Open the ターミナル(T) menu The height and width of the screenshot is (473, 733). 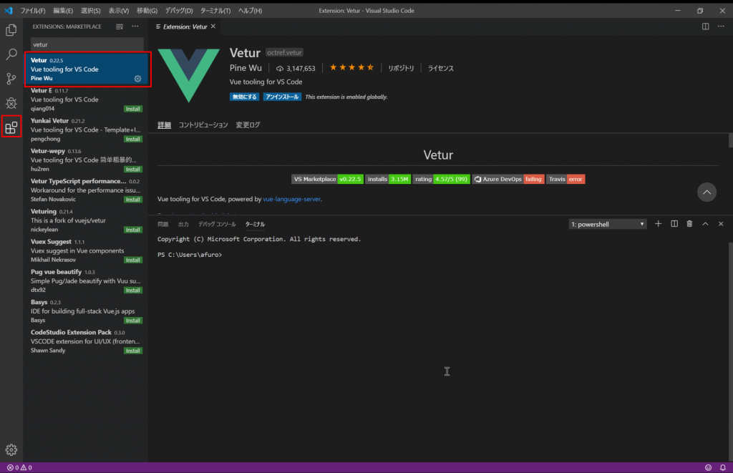tap(215, 10)
